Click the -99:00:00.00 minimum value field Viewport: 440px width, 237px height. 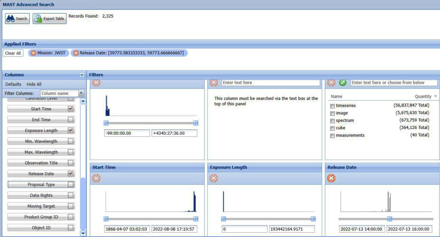point(127,133)
